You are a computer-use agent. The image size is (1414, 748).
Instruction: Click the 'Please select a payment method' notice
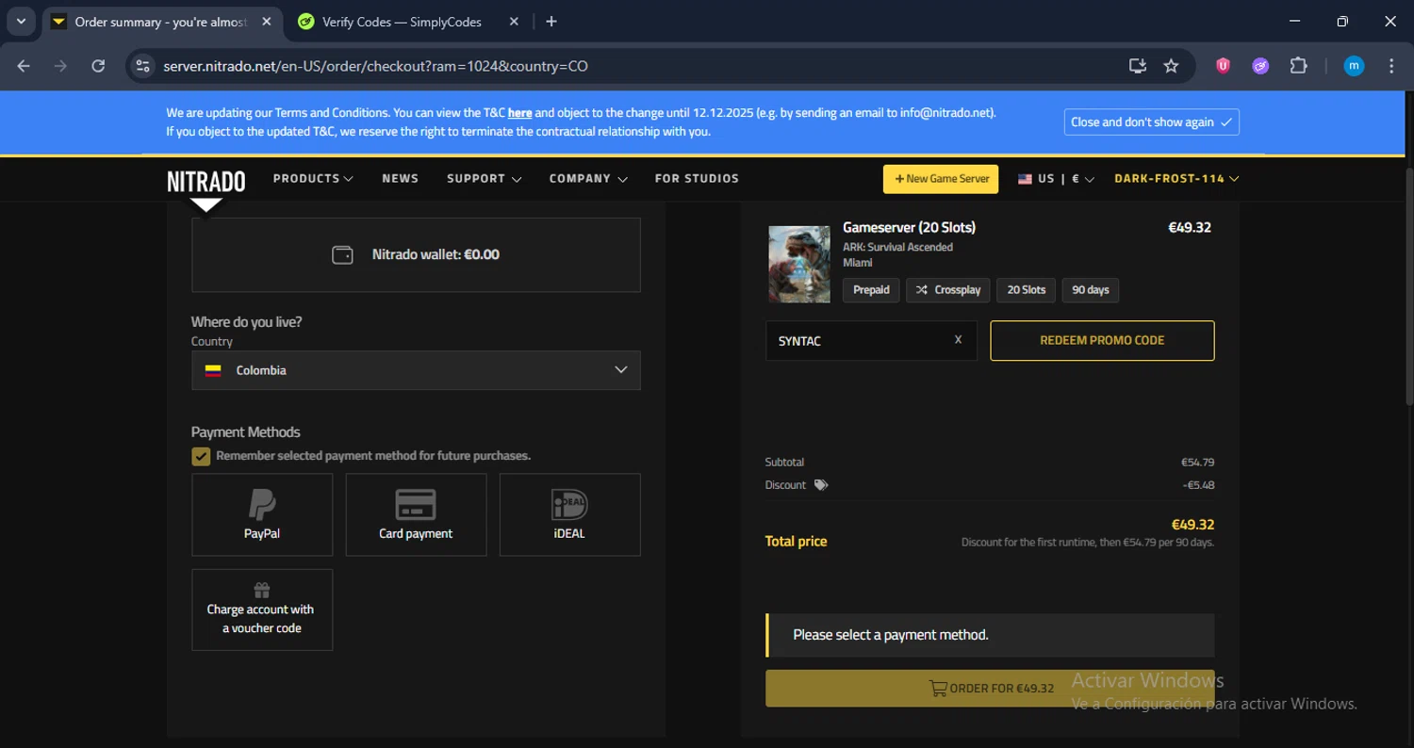click(990, 635)
